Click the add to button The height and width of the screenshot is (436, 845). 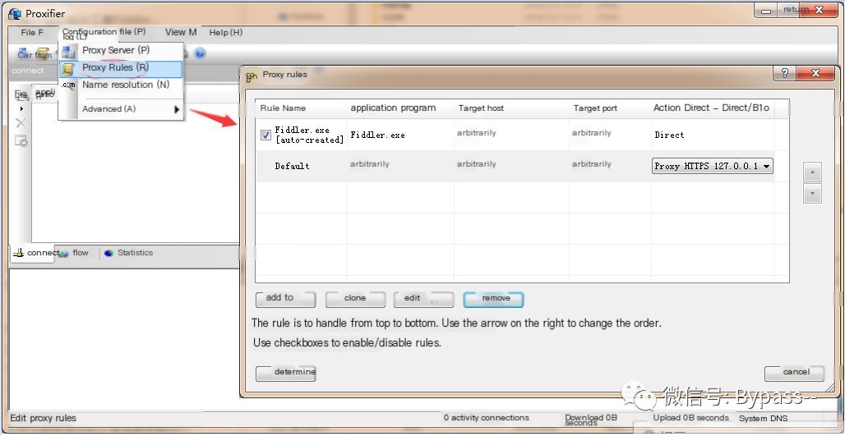285,299
